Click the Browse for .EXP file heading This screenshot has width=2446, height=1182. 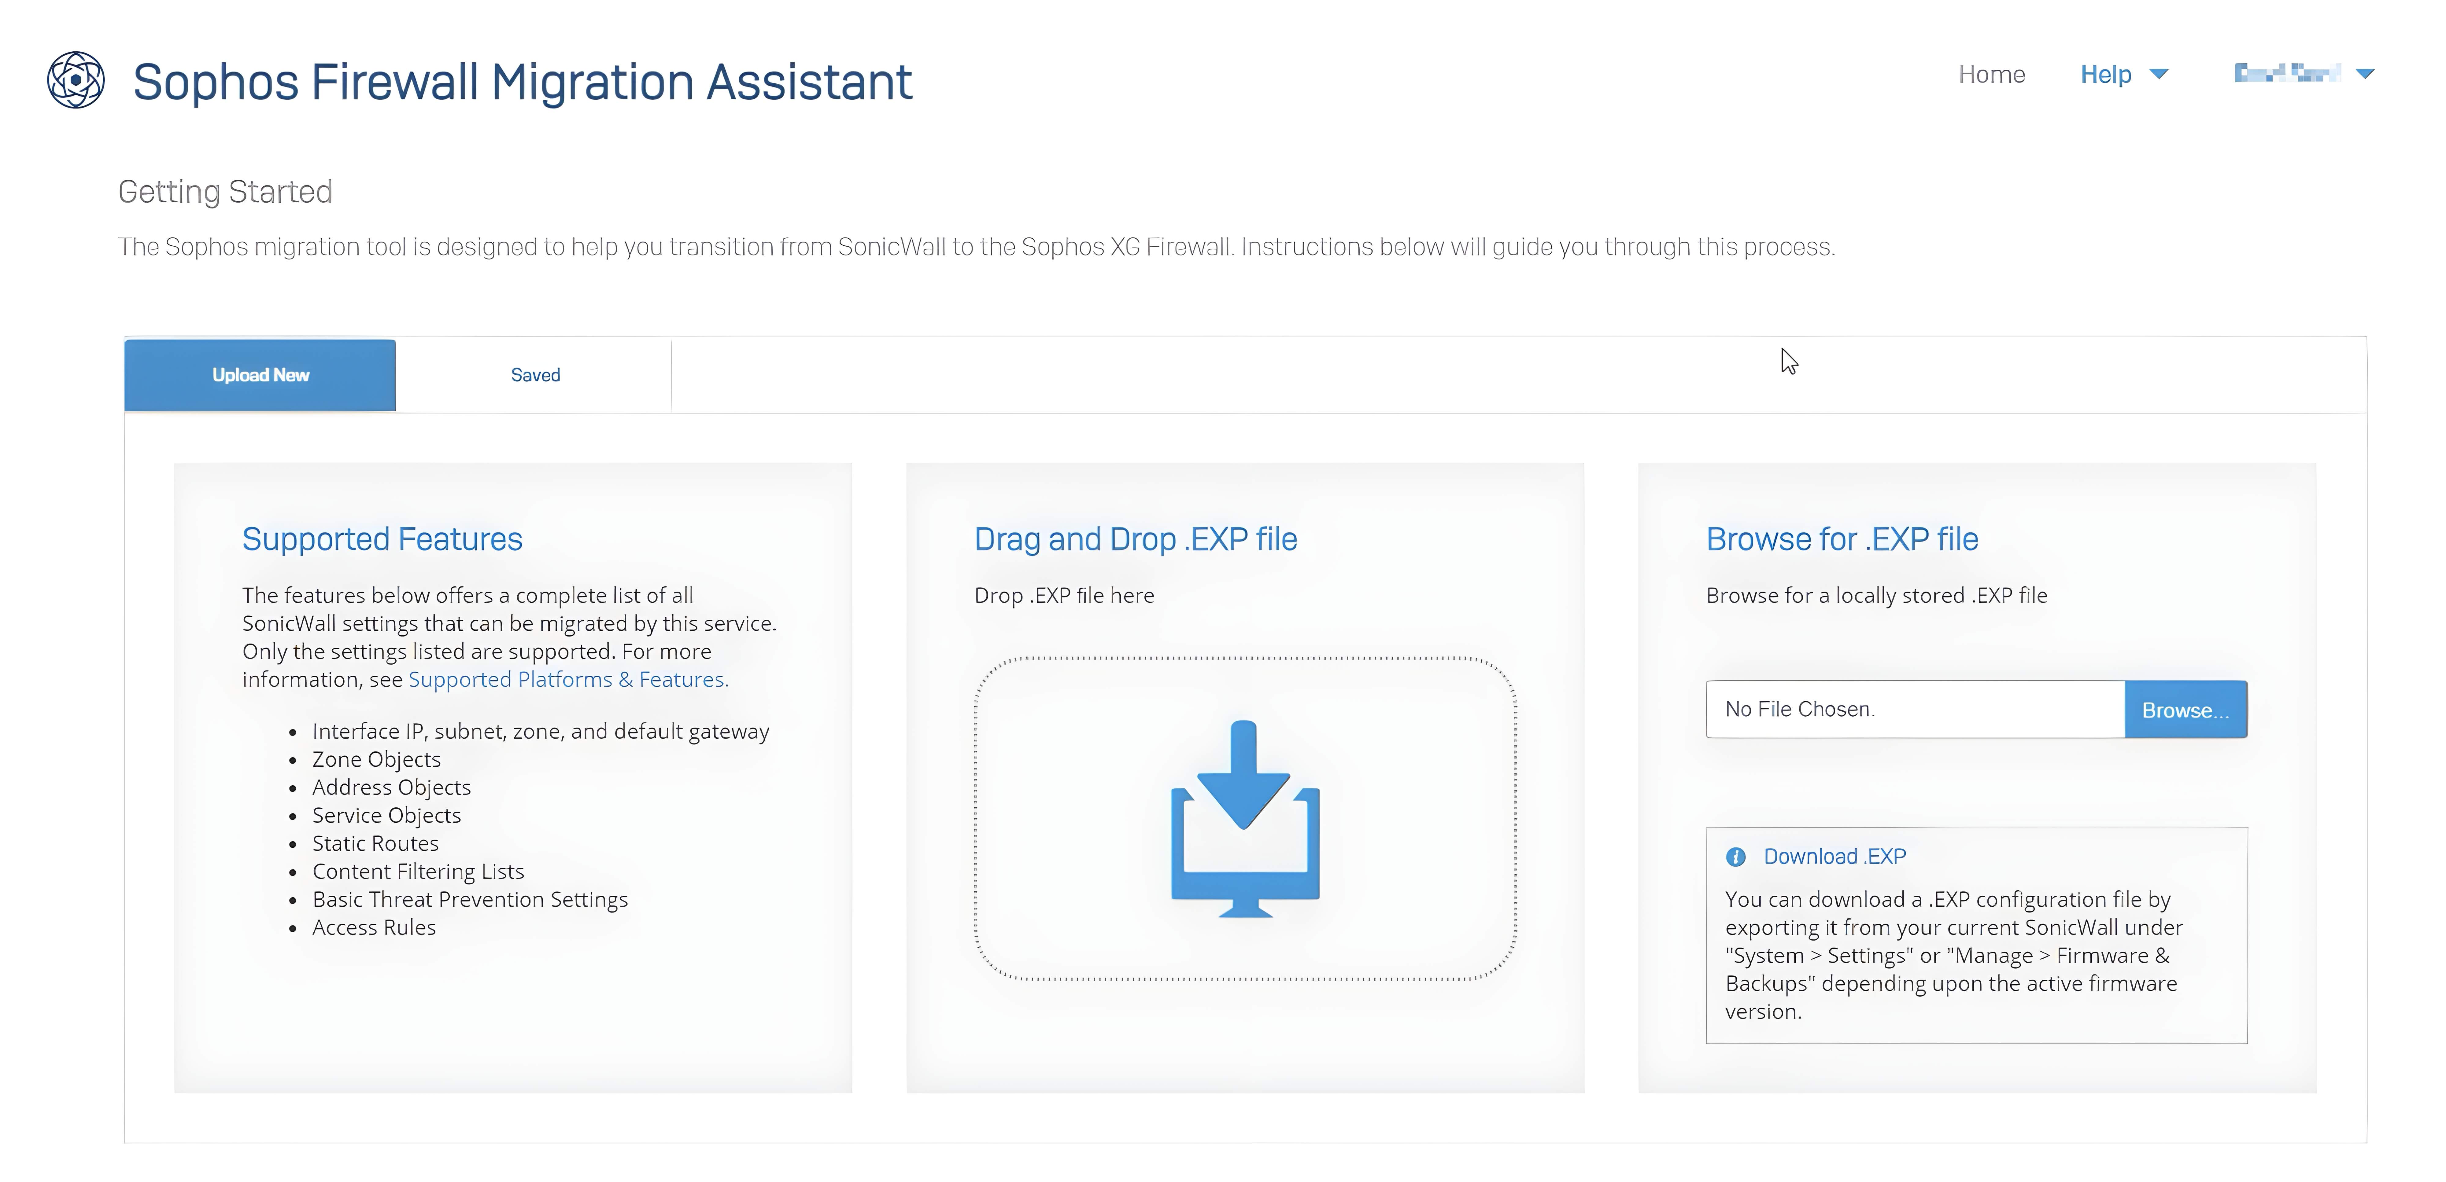point(1841,539)
